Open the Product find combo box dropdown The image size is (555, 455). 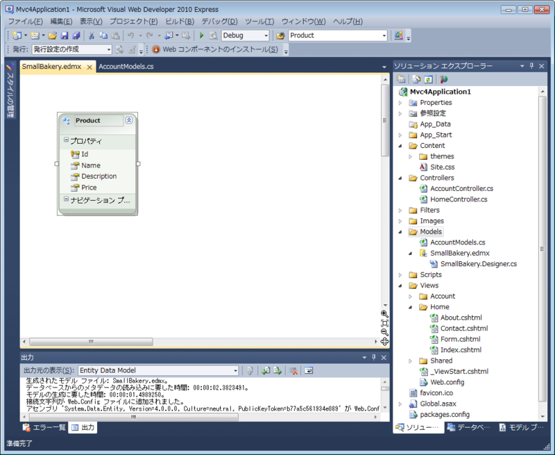(384, 35)
